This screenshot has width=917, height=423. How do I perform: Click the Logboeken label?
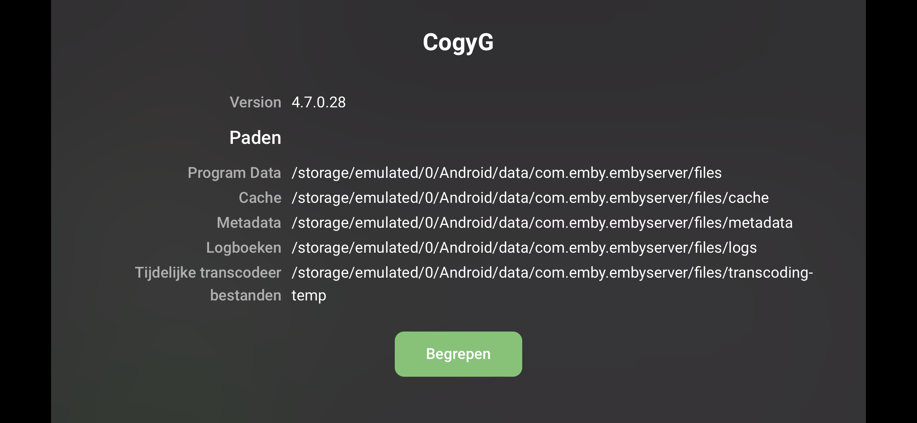pos(244,248)
